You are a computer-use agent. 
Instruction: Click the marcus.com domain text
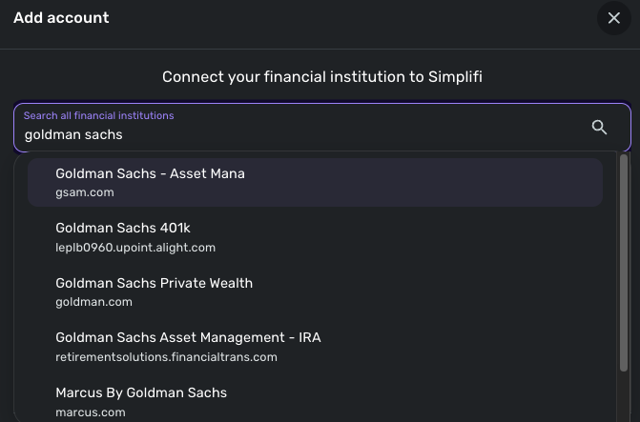pyautogui.click(x=91, y=412)
